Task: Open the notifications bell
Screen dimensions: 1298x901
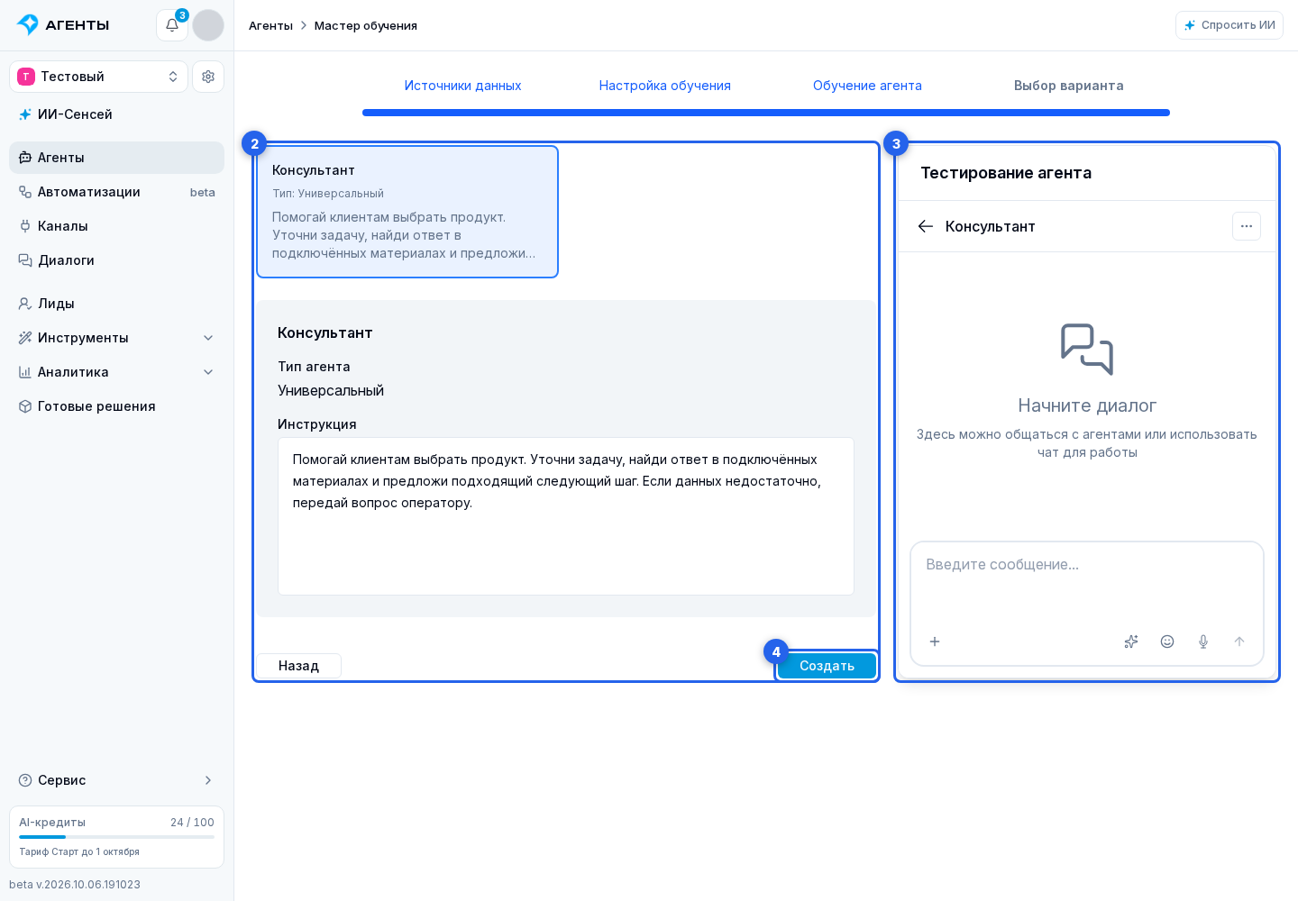Action: [172, 25]
